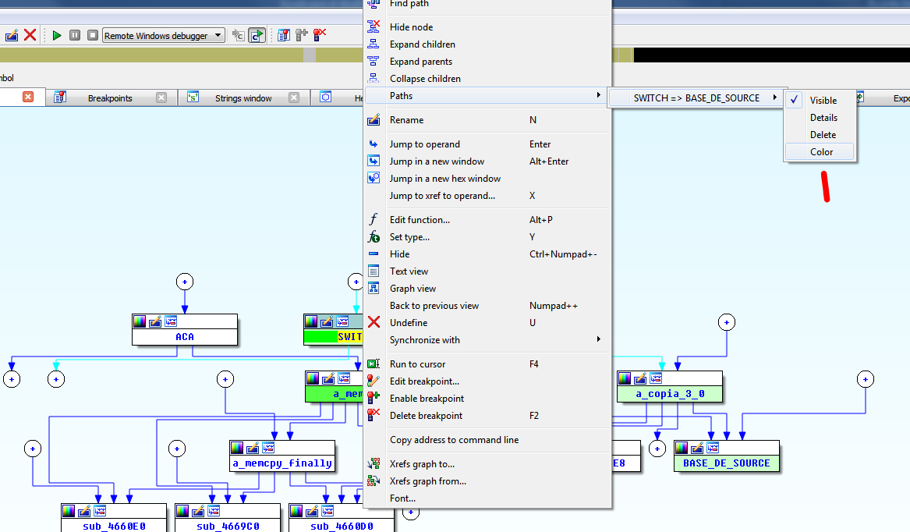The image size is (910, 532).
Task: Click edit icon on ACA node
Action: coord(155,321)
